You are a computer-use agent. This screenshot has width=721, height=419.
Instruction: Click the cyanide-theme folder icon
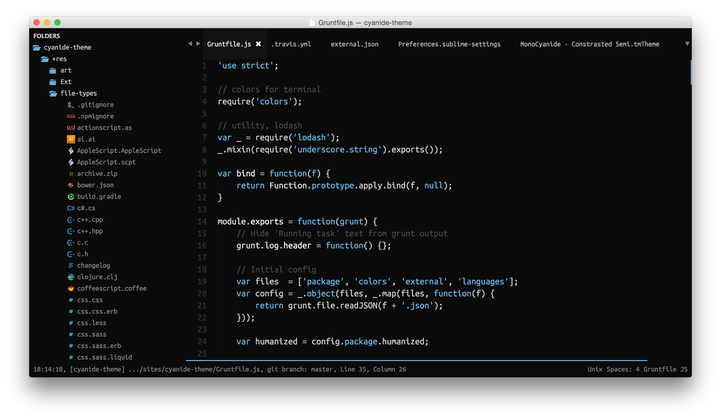(39, 47)
